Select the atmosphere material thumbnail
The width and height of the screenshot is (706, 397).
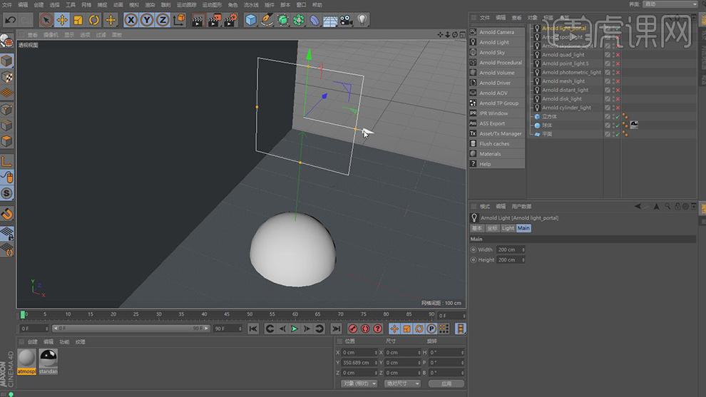pos(27,359)
